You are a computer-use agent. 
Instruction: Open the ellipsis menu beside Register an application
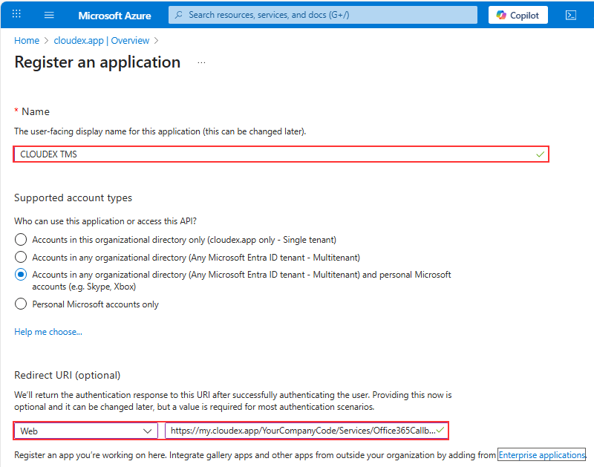click(x=201, y=63)
